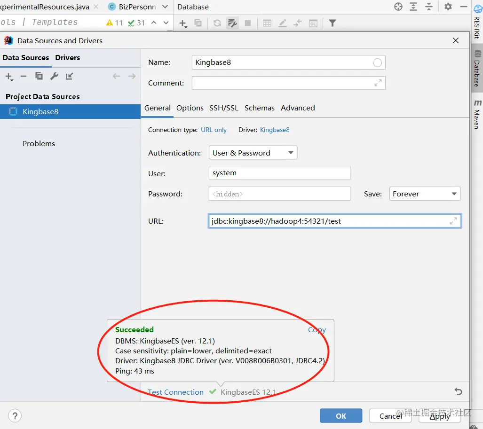Select Kingbase8 in Project Data Sources
The height and width of the screenshot is (429, 483).
point(70,111)
